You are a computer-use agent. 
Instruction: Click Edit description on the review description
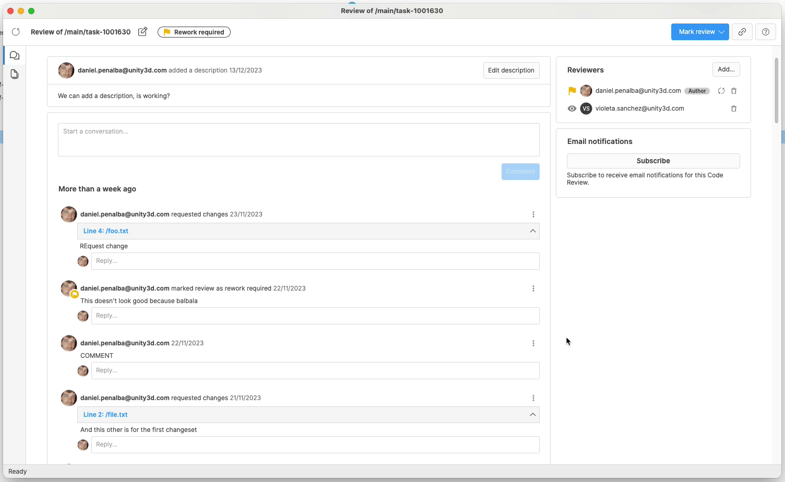(x=511, y=70)
